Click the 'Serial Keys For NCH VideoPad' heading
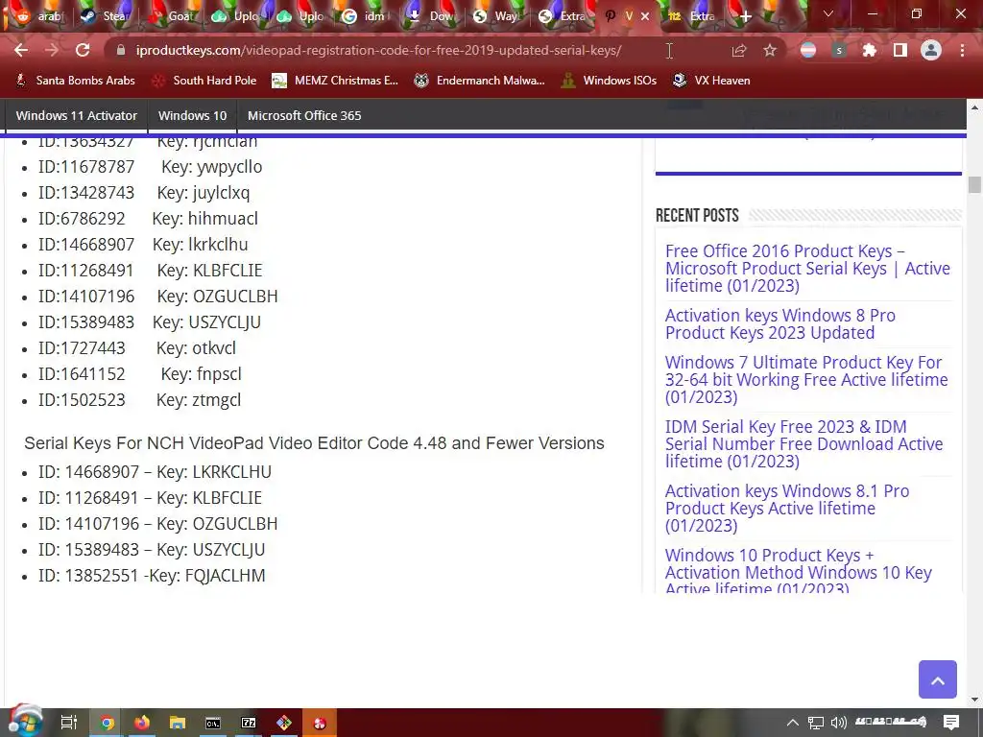 314,443
